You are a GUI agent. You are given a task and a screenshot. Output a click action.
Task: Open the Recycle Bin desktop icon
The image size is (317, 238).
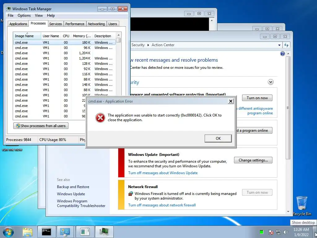[x=302, y=206]
